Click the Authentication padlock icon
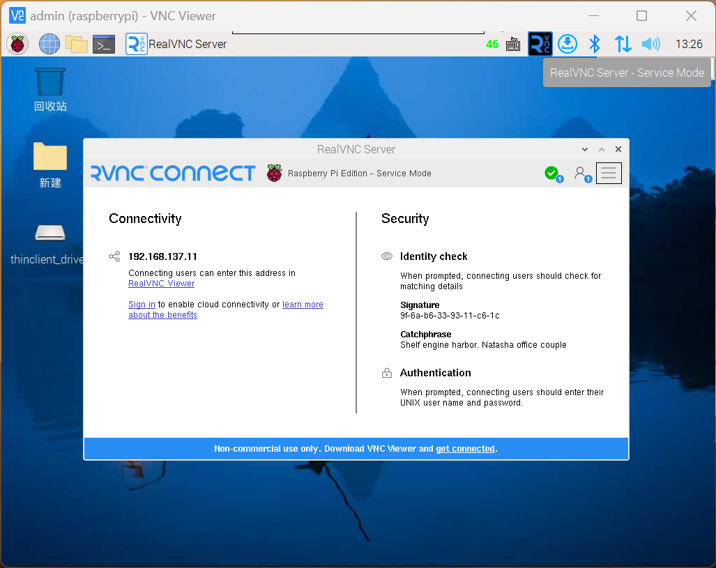716x568 pixels. [387, 373]
